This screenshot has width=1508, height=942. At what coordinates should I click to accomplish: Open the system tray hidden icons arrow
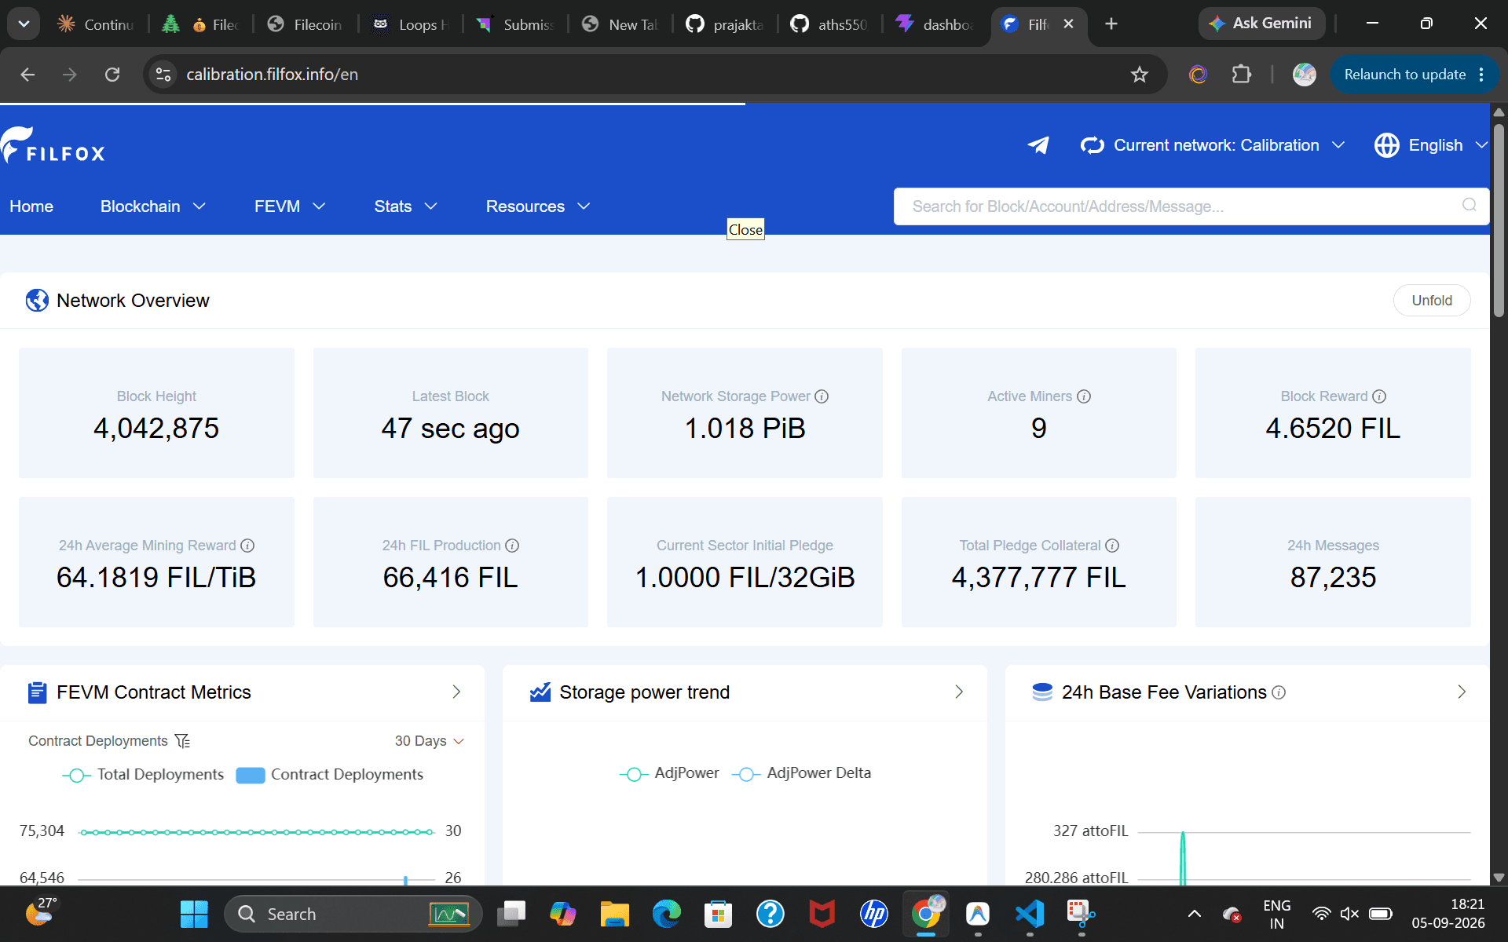(x=1194, y=914)
